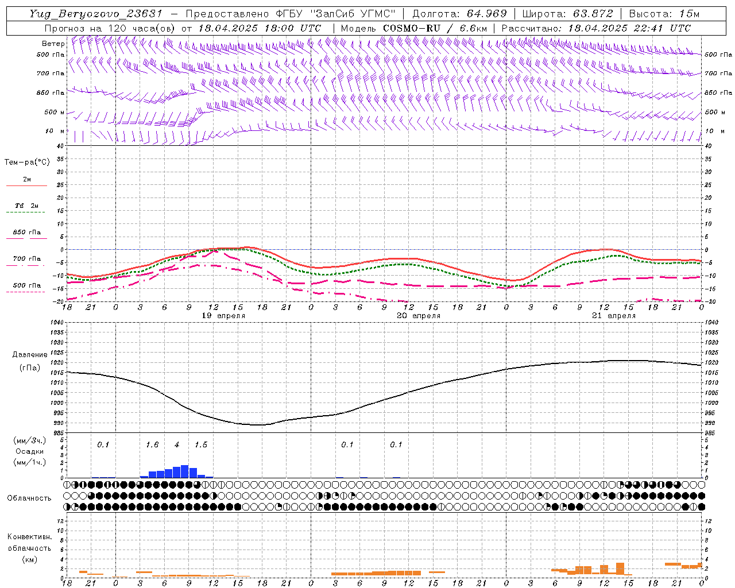Click the 'Осадки' precipitation label
Screen dimensions: 735x588
point(30,452)
